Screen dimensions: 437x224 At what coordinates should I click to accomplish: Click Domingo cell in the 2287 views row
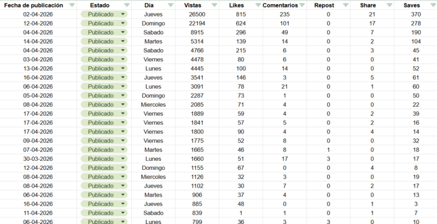(154, 95)
